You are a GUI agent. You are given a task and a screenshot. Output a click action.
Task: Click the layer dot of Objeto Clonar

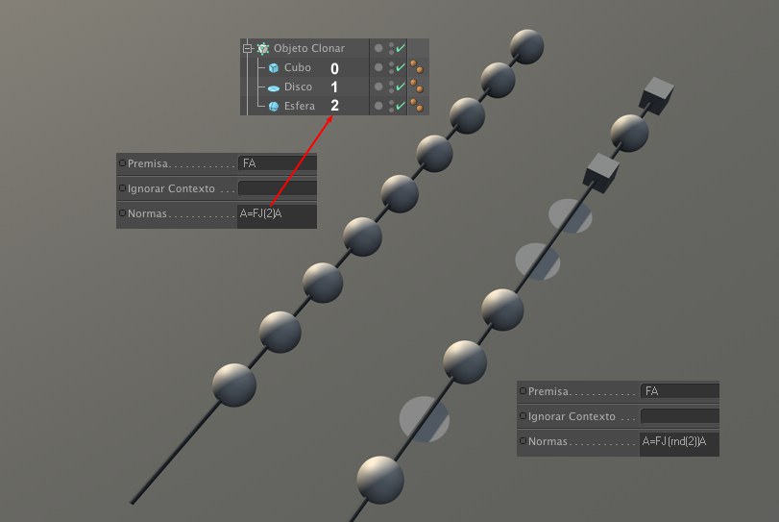click(379, 48)
